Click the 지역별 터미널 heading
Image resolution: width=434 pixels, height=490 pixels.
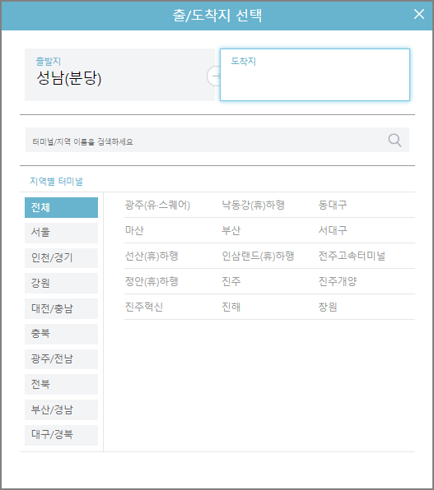pyautogui.click(x=56, y=181)
